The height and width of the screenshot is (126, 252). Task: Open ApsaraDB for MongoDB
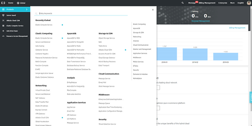pos(75,42)
